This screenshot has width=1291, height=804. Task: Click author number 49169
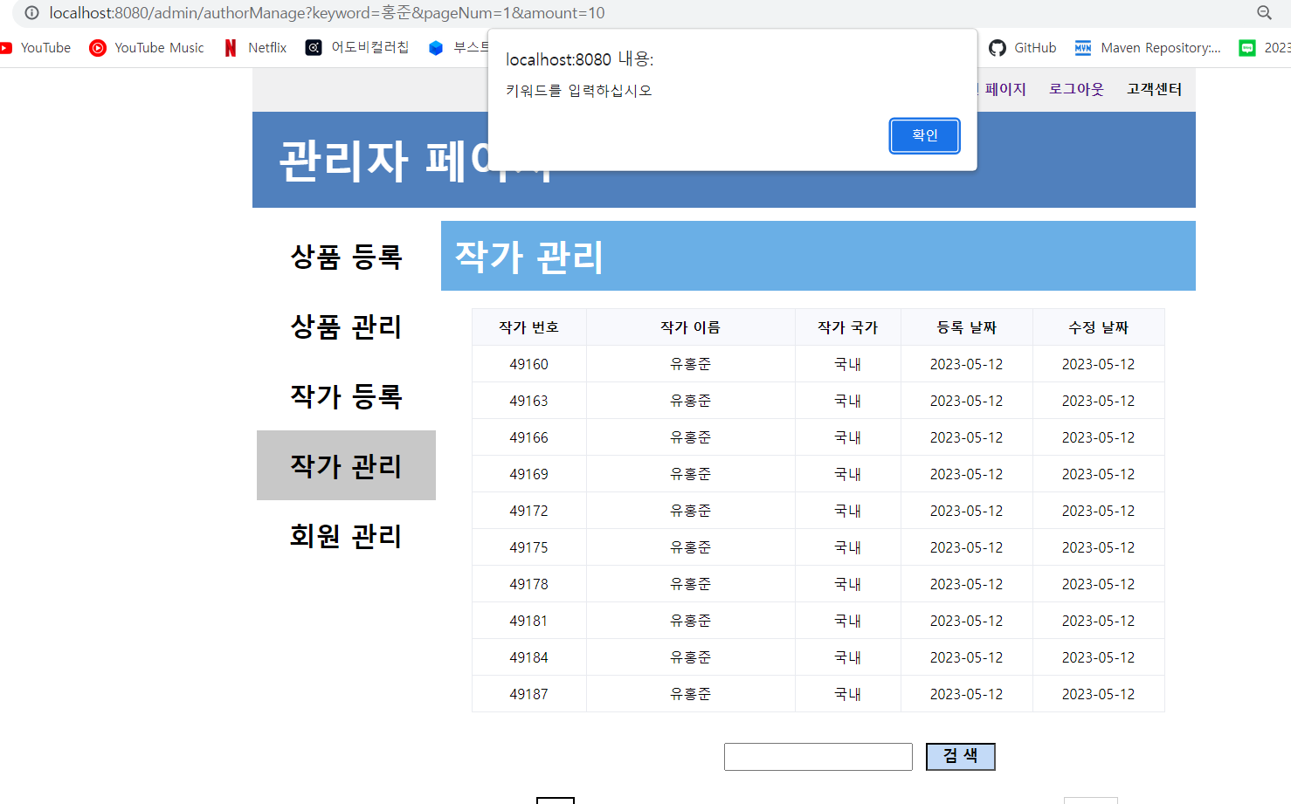click(529, 474)
